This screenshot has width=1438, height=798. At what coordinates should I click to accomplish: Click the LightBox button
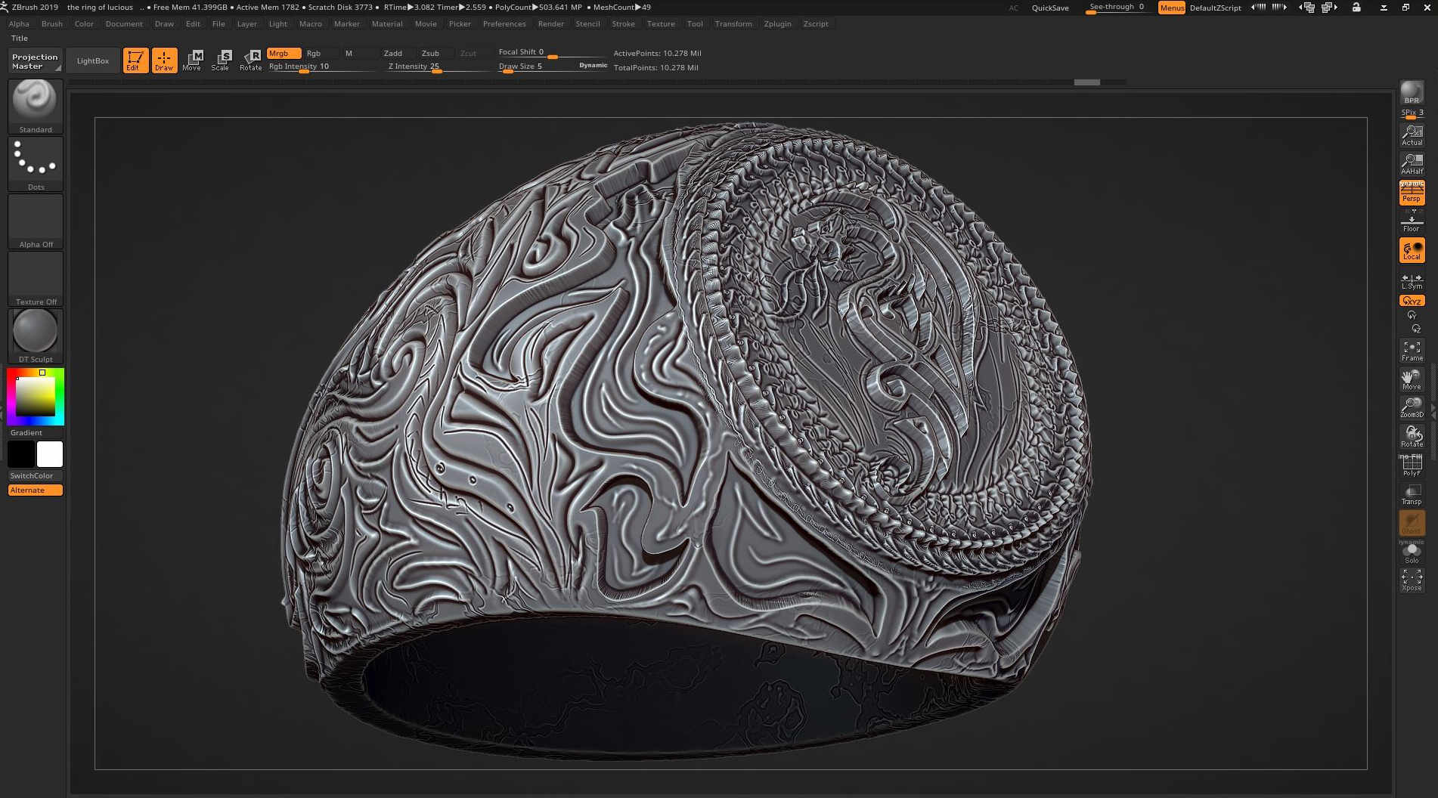click(93, 60)
